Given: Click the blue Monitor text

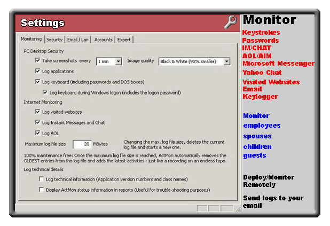Looking at the screenshot, I should point(256,116).
